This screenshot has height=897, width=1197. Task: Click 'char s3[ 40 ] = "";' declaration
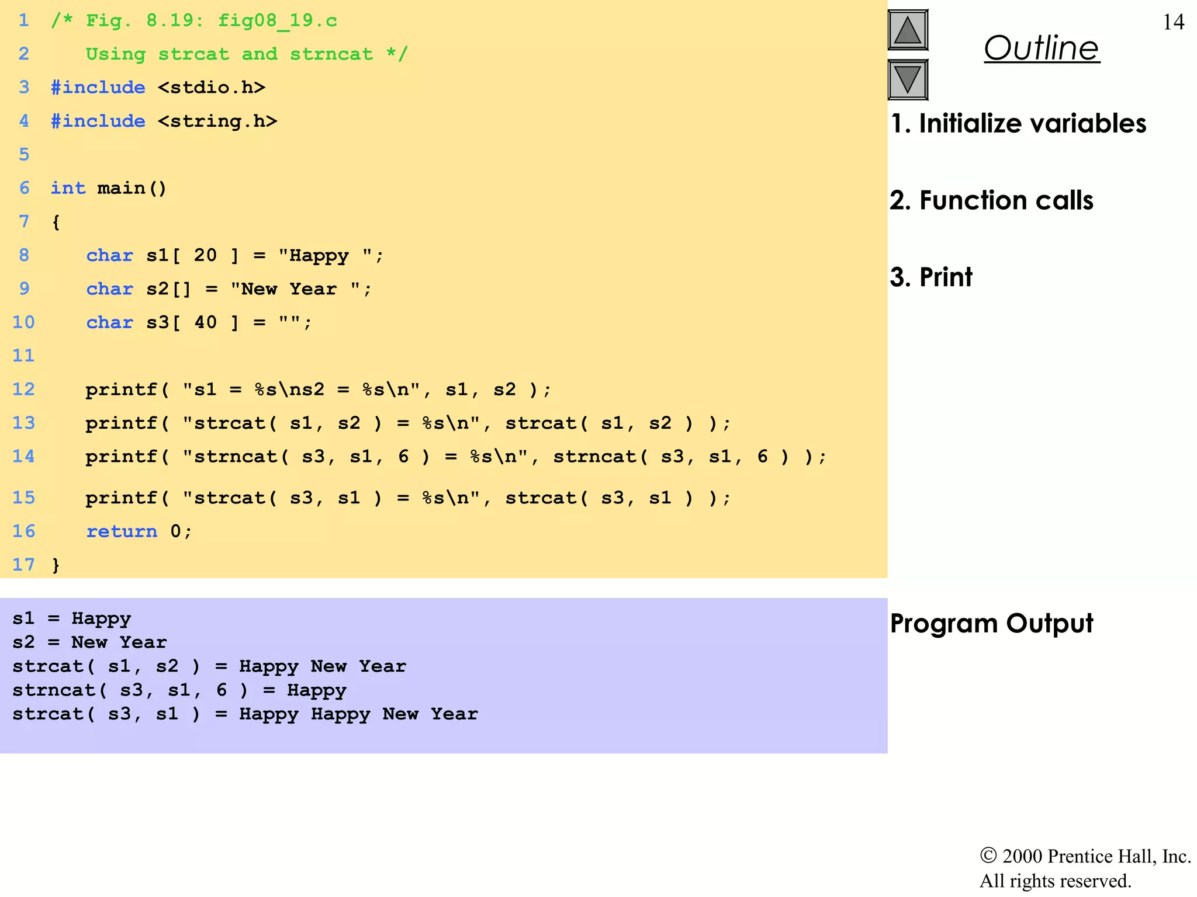coord(199,322)
